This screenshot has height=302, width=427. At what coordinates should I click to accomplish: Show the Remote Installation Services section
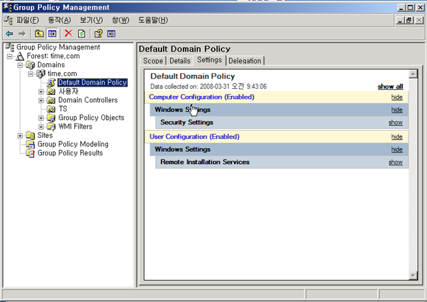click(396, 162)
